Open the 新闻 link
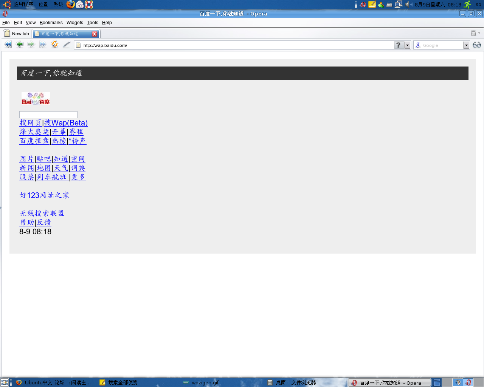The image size is (484, 387). pyautogui.click(x=27, y=168)
